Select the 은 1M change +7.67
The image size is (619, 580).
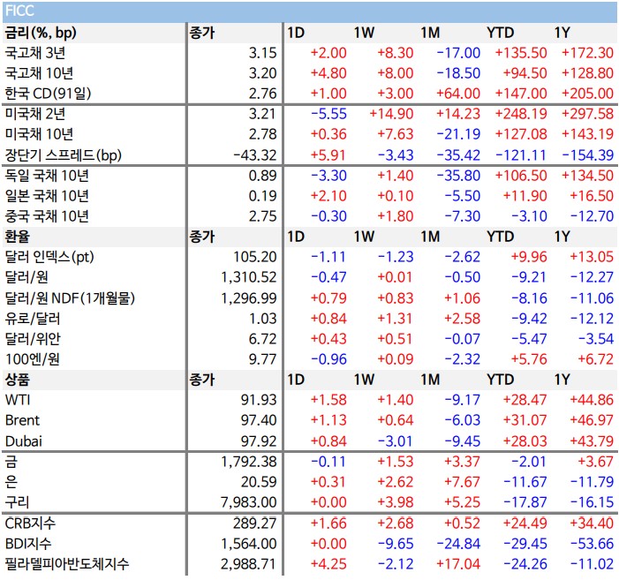(x=463, y=482)
